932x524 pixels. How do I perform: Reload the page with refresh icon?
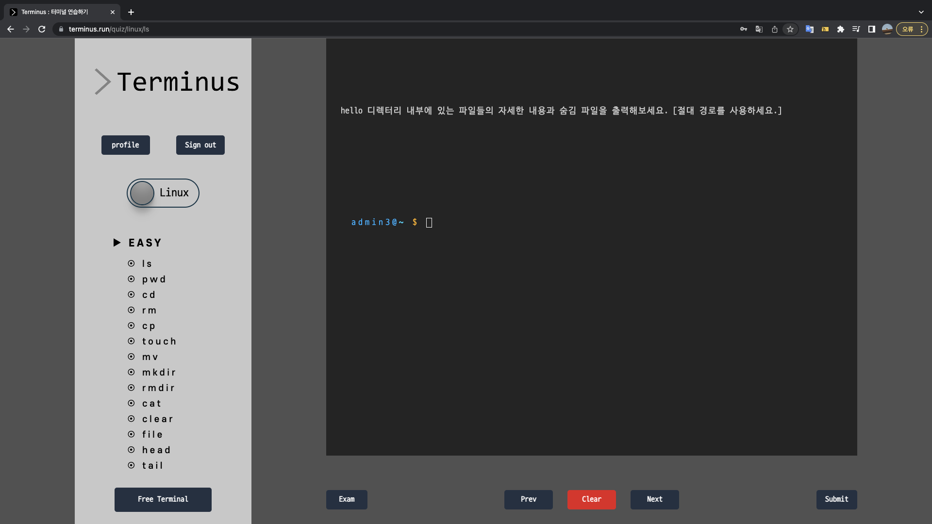pos(42,29)
